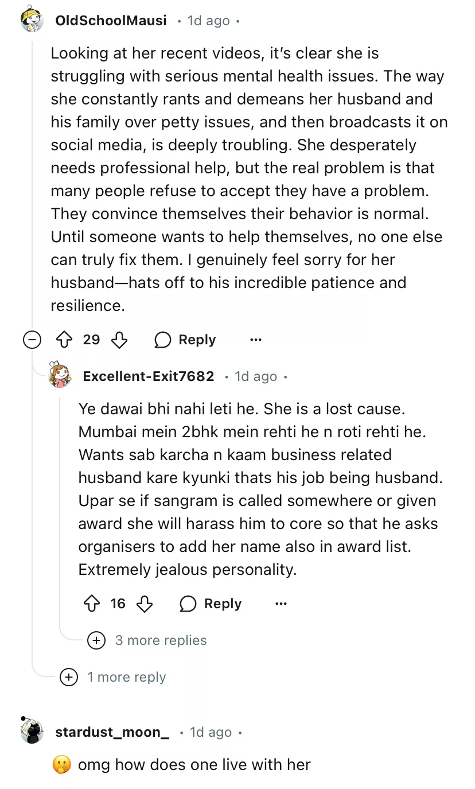Downvote Excellent-Exit7682's reply
475x789 pixels.
click(x=145, y=604)
